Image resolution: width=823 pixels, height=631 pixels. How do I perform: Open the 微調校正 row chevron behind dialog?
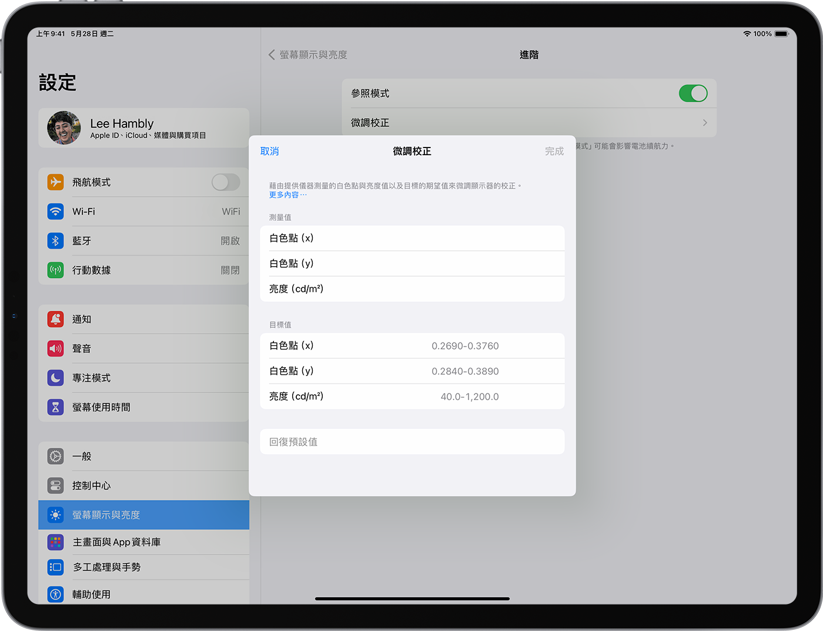[x=705, y=123]
